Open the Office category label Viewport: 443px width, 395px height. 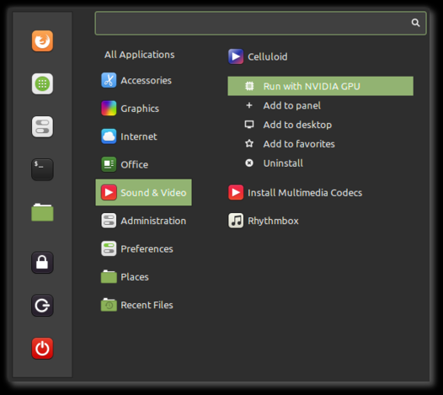pos(134,164)
